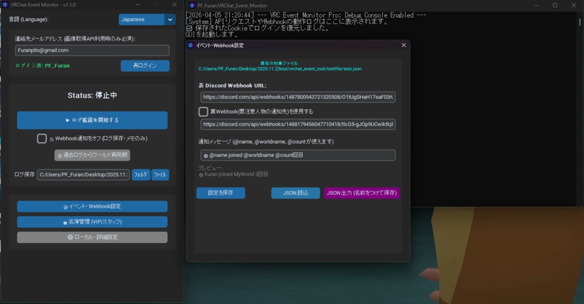The height and width of the screenshot is (304, 584).
Task: Click the Webhook settings dialog title icon
Action: coord(190,45)
